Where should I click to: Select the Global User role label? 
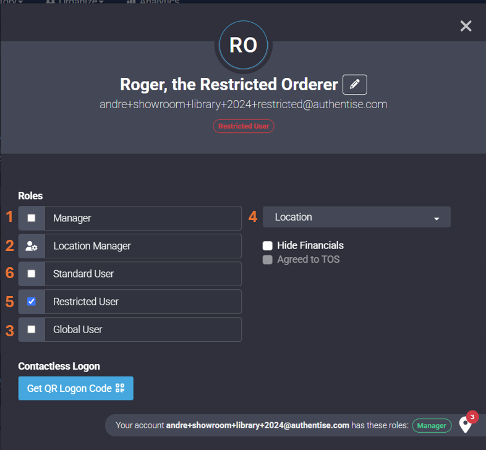143,329
